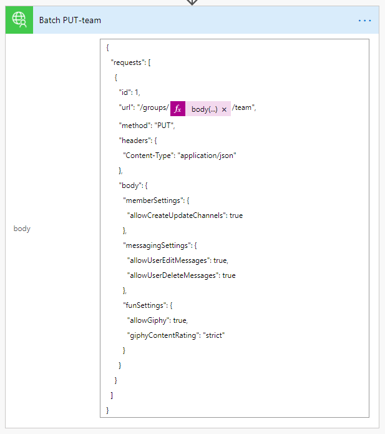Click the "allowGiphy": true, line
This screenshot has height=434, width=385.
tap(157, 320)
